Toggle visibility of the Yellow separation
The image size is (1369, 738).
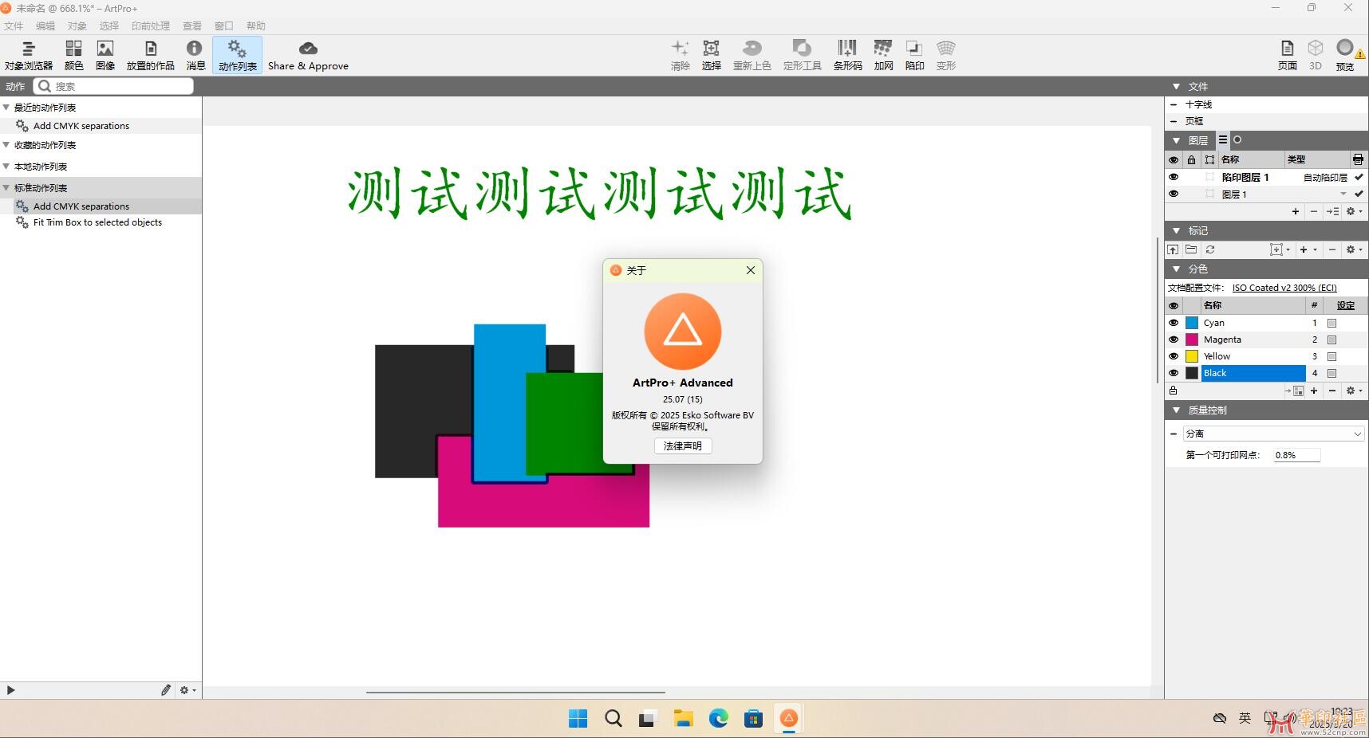coord(1174,356)
